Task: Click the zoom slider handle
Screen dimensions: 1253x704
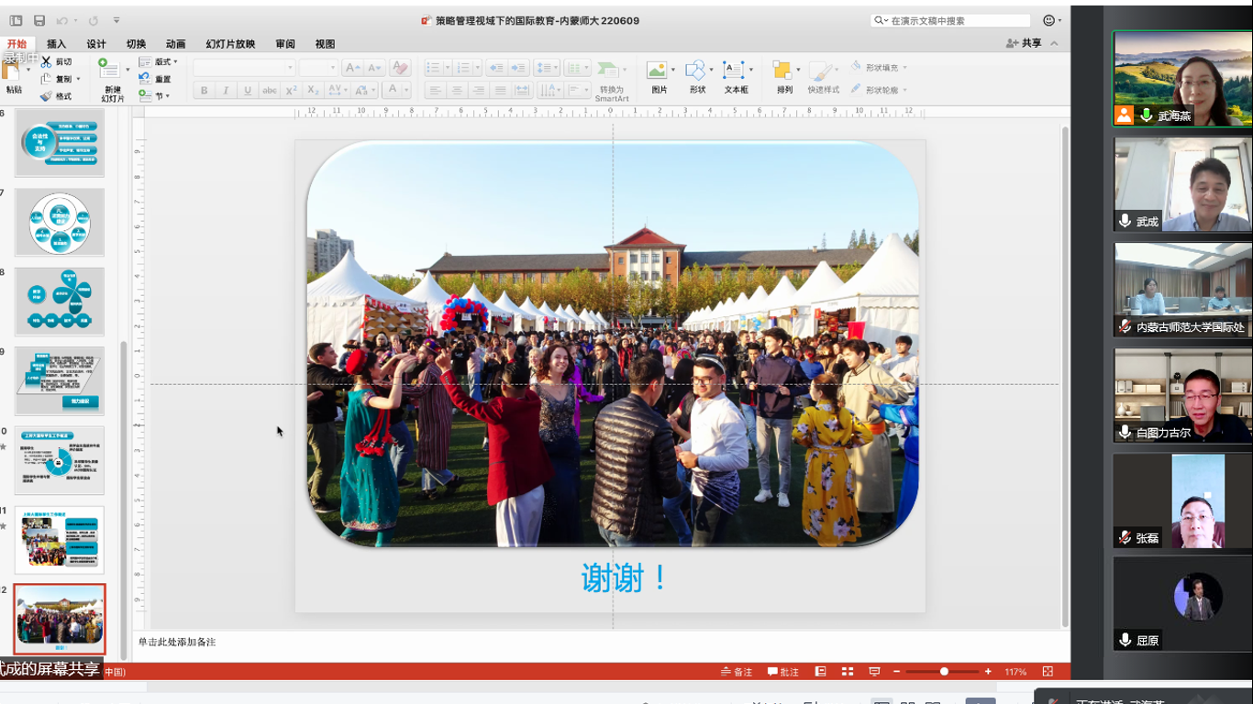Action: (944, 672)
